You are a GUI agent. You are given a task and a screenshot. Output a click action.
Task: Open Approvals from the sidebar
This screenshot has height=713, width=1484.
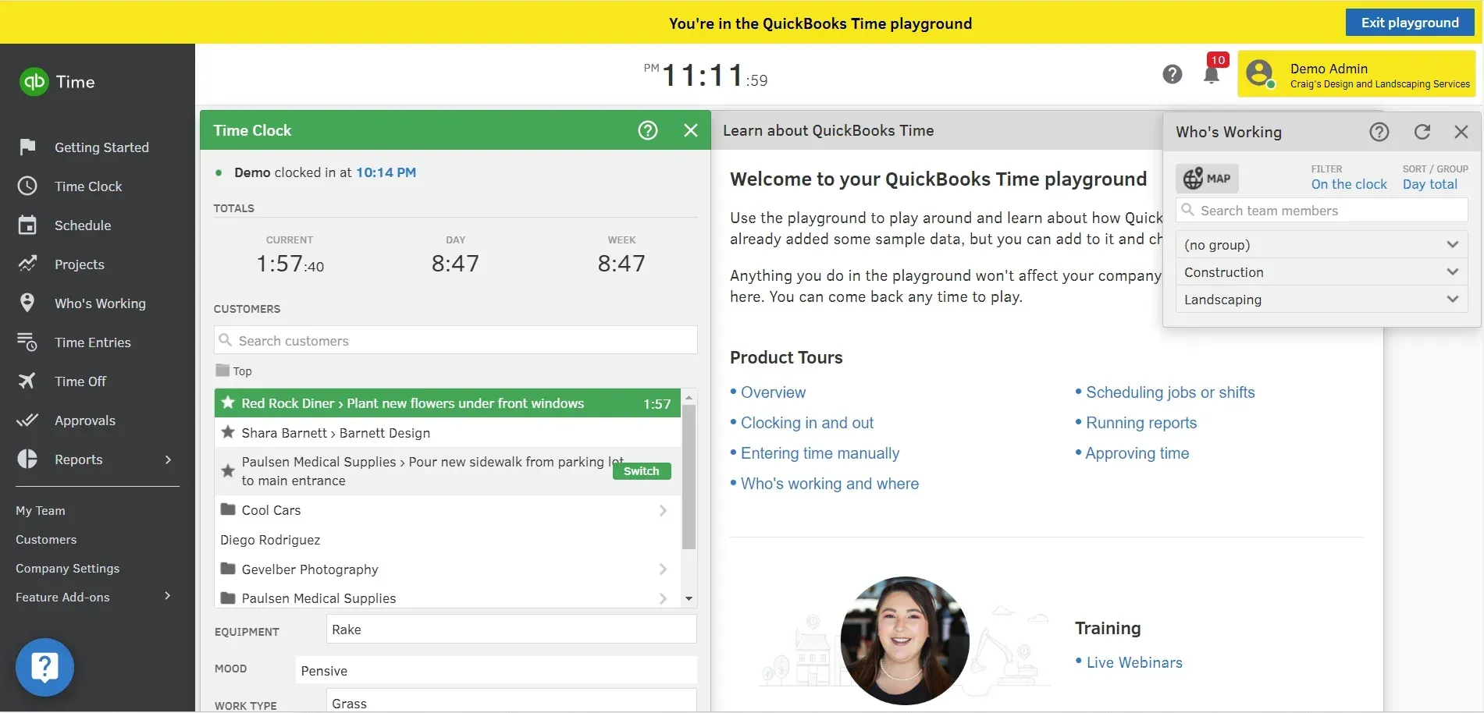[85, 420]
